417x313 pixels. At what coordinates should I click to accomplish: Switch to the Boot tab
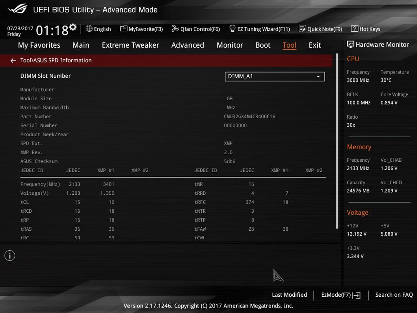coord(263,45)
